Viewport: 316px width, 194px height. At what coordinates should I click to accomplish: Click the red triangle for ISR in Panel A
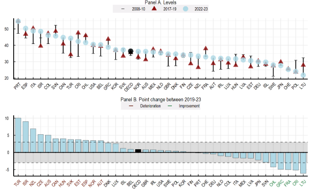coord(41,45)
